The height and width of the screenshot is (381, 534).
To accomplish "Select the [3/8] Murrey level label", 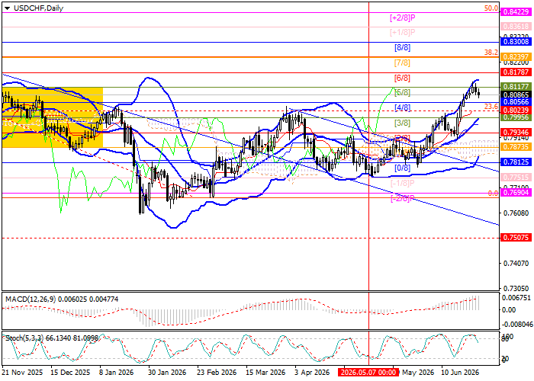I will [x=402, y=123].
